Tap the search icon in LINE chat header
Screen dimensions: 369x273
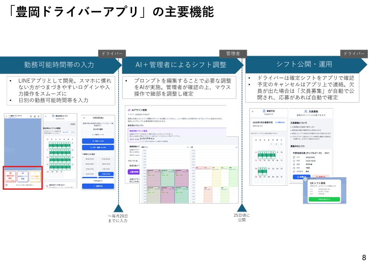(x=31, y=116)
